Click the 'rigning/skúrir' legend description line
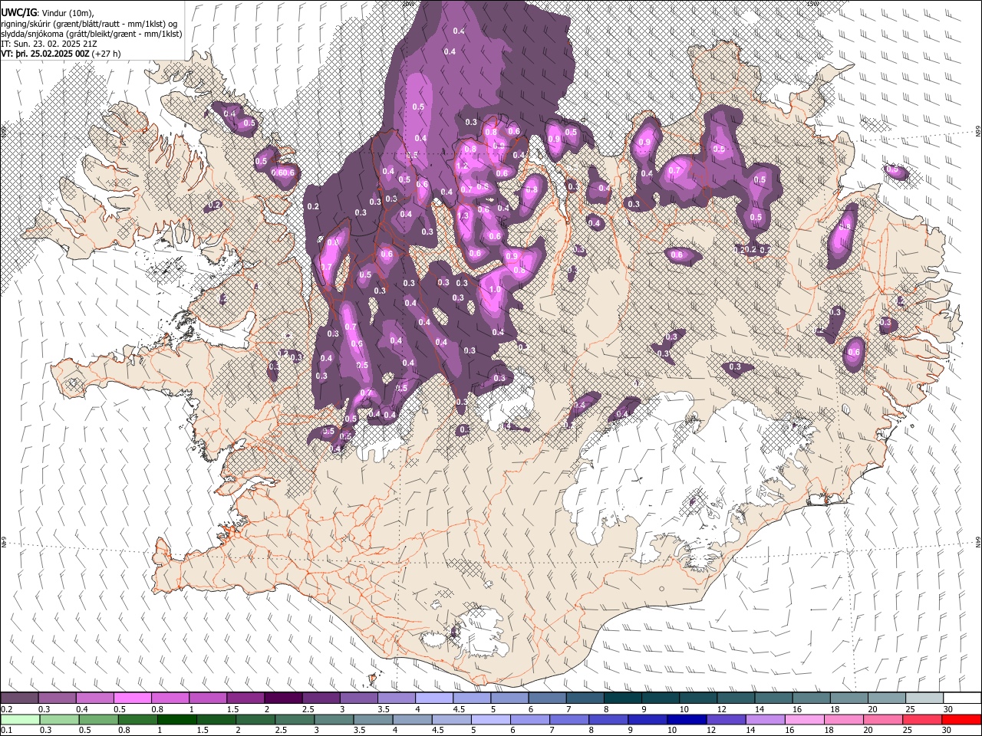This screenshot has height=736, width=982. pos(90,24)
